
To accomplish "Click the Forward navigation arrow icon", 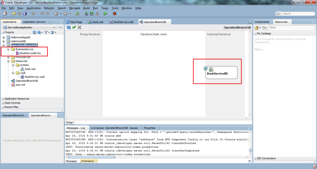I will (65, 14).
